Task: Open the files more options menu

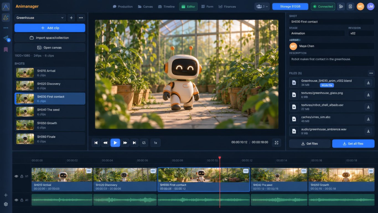Action: [371, 73]
